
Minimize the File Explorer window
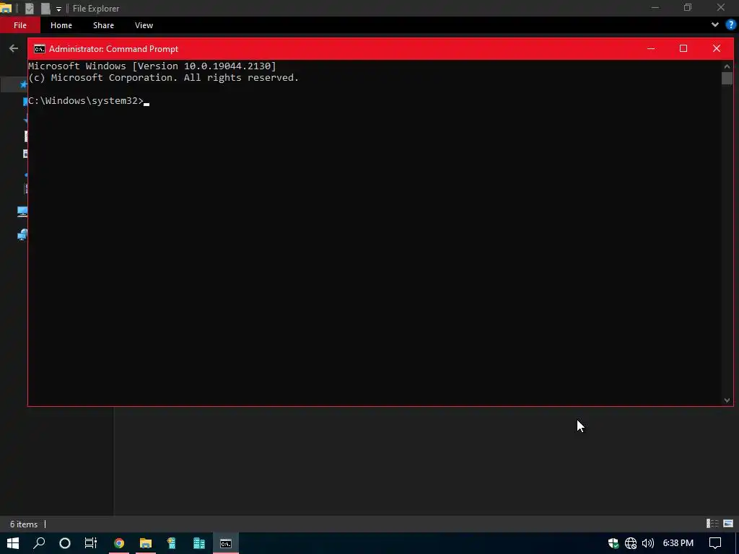pos(655,7)
